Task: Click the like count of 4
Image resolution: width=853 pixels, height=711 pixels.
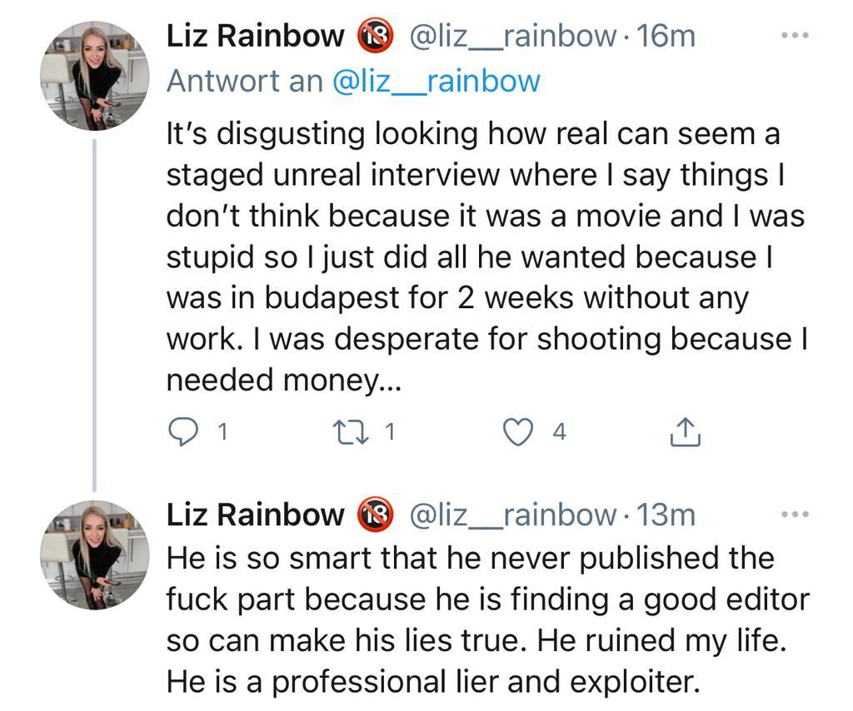Action: coord(559,431)
